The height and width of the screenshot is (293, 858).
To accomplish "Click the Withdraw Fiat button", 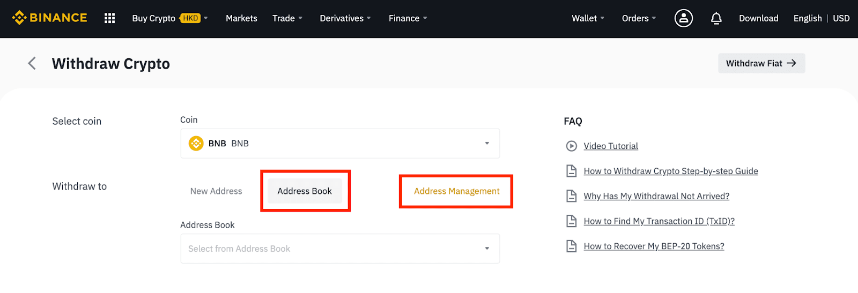I will (761, 63).
